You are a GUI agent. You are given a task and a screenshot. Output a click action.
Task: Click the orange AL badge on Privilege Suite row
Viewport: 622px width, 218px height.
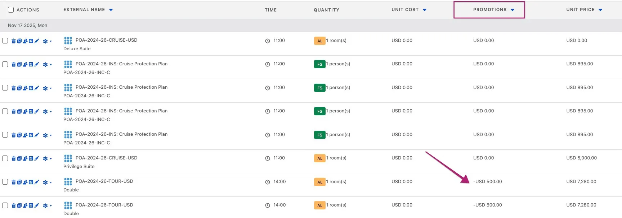(319, 158)
